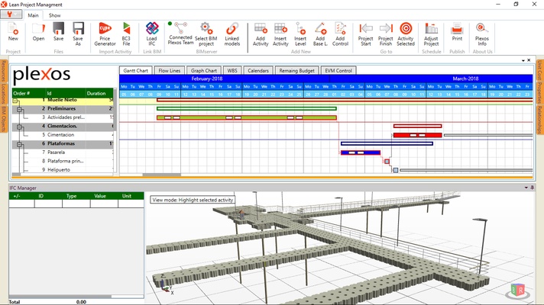Image resolution: width=544 pixels, height=305 pixels.
Task: Click the blue Pasarela Gantt bar
Action: [x=361, y=152]
